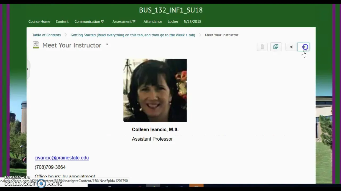Click phone number (708)709-3664 text
The image size is (341, 191).
[x=50, y=167]
